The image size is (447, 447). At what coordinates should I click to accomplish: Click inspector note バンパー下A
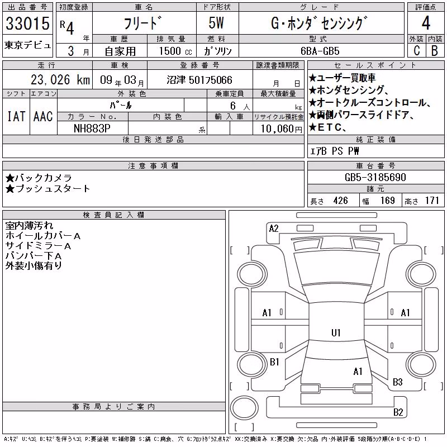point(34,256)
